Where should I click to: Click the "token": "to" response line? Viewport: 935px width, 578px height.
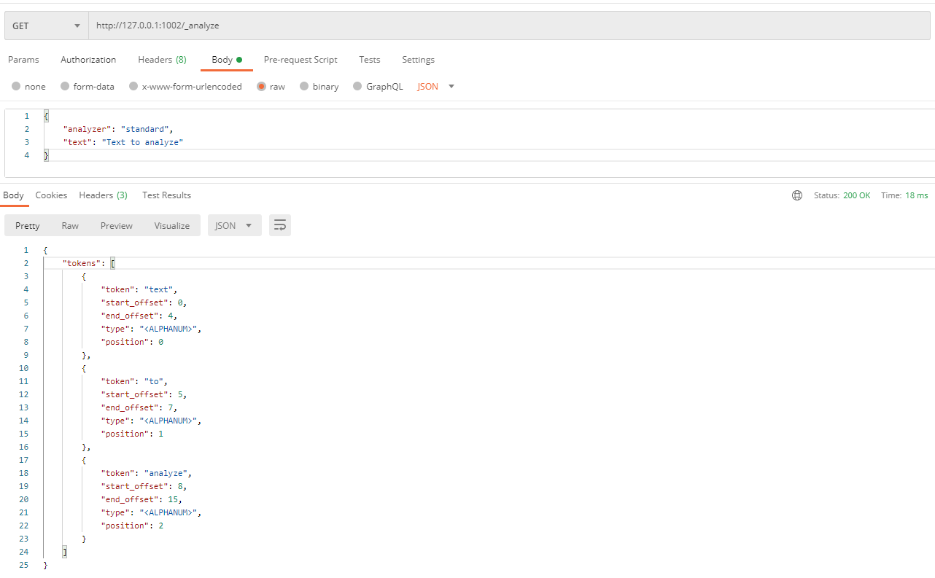click(x=134, y=381)
